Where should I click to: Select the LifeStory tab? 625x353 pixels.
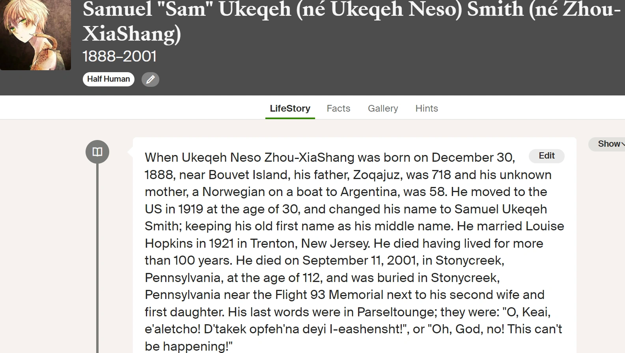point(290,108)
